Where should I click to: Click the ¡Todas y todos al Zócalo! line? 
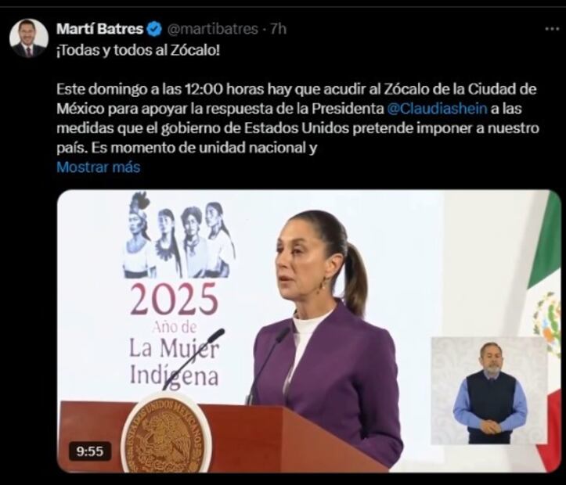tap(138, 51)
